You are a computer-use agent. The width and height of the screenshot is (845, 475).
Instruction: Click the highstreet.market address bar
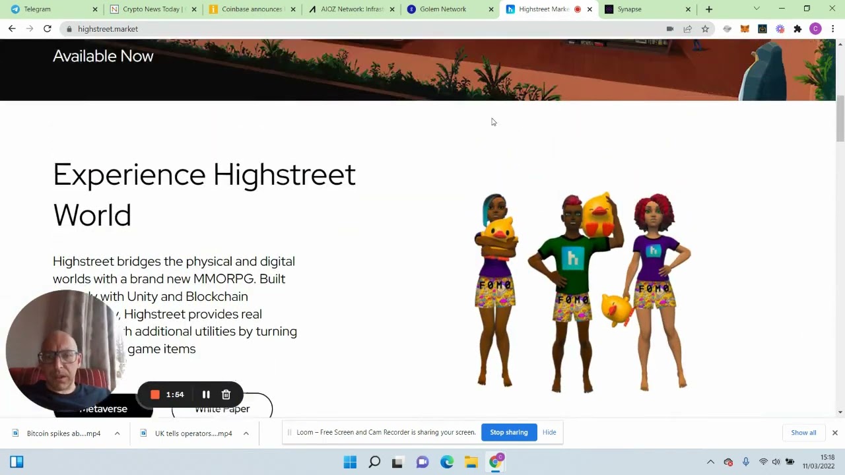(363, 29)
